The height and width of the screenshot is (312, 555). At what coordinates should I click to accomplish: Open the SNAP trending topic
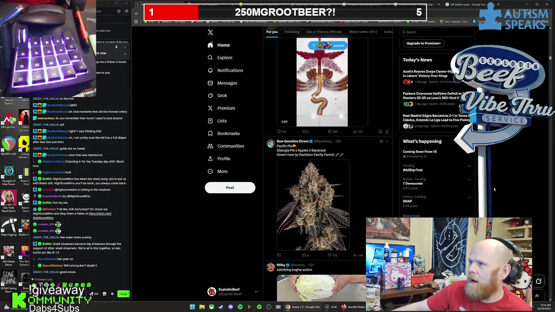[x=407, y=201]
